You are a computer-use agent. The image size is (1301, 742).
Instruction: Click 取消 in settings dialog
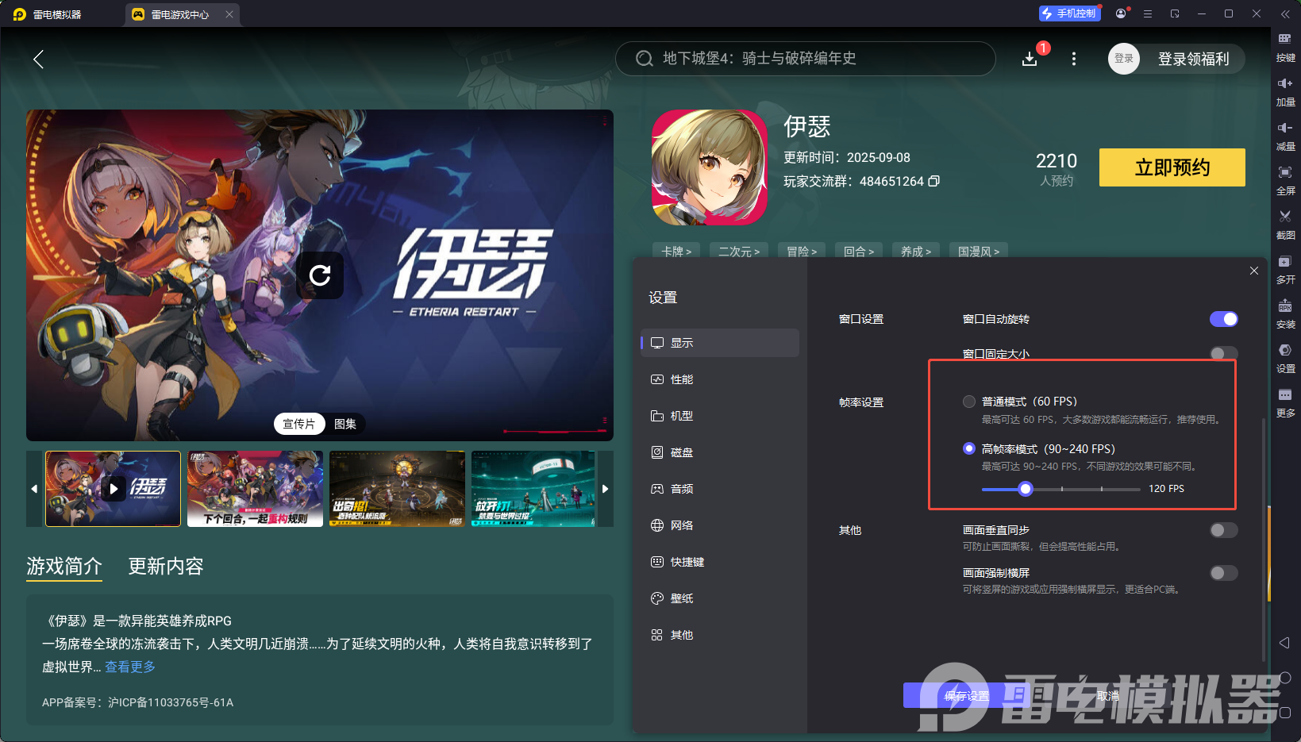[x=1108, y=696]
